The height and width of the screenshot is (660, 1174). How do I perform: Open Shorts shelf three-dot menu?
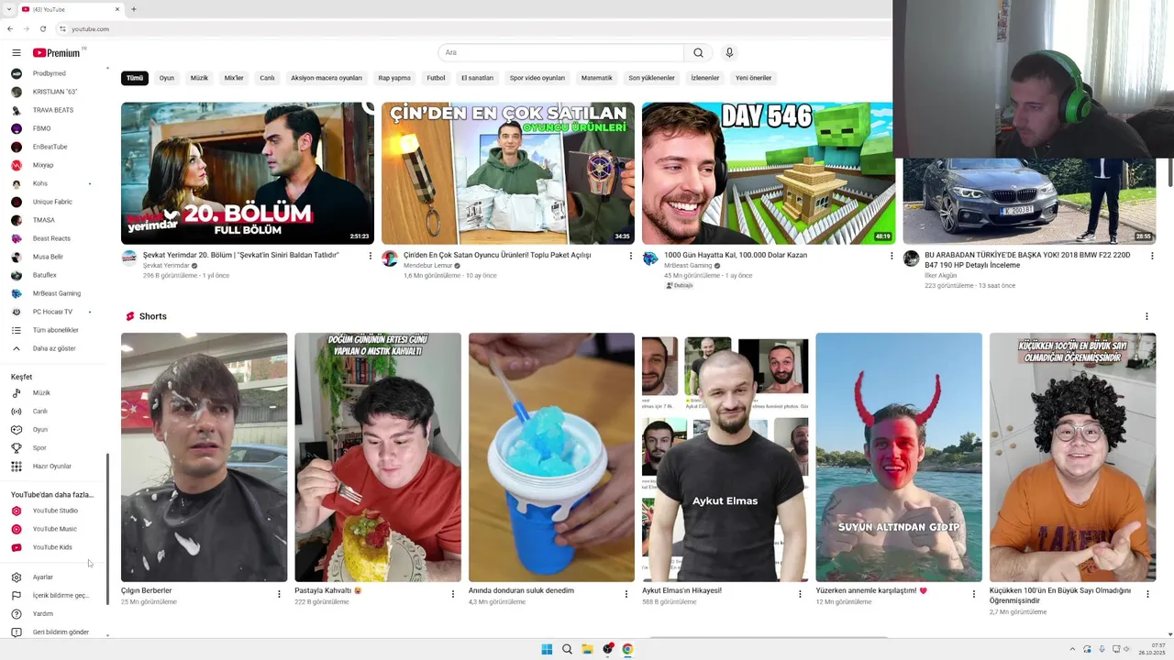pos(1146,316)
